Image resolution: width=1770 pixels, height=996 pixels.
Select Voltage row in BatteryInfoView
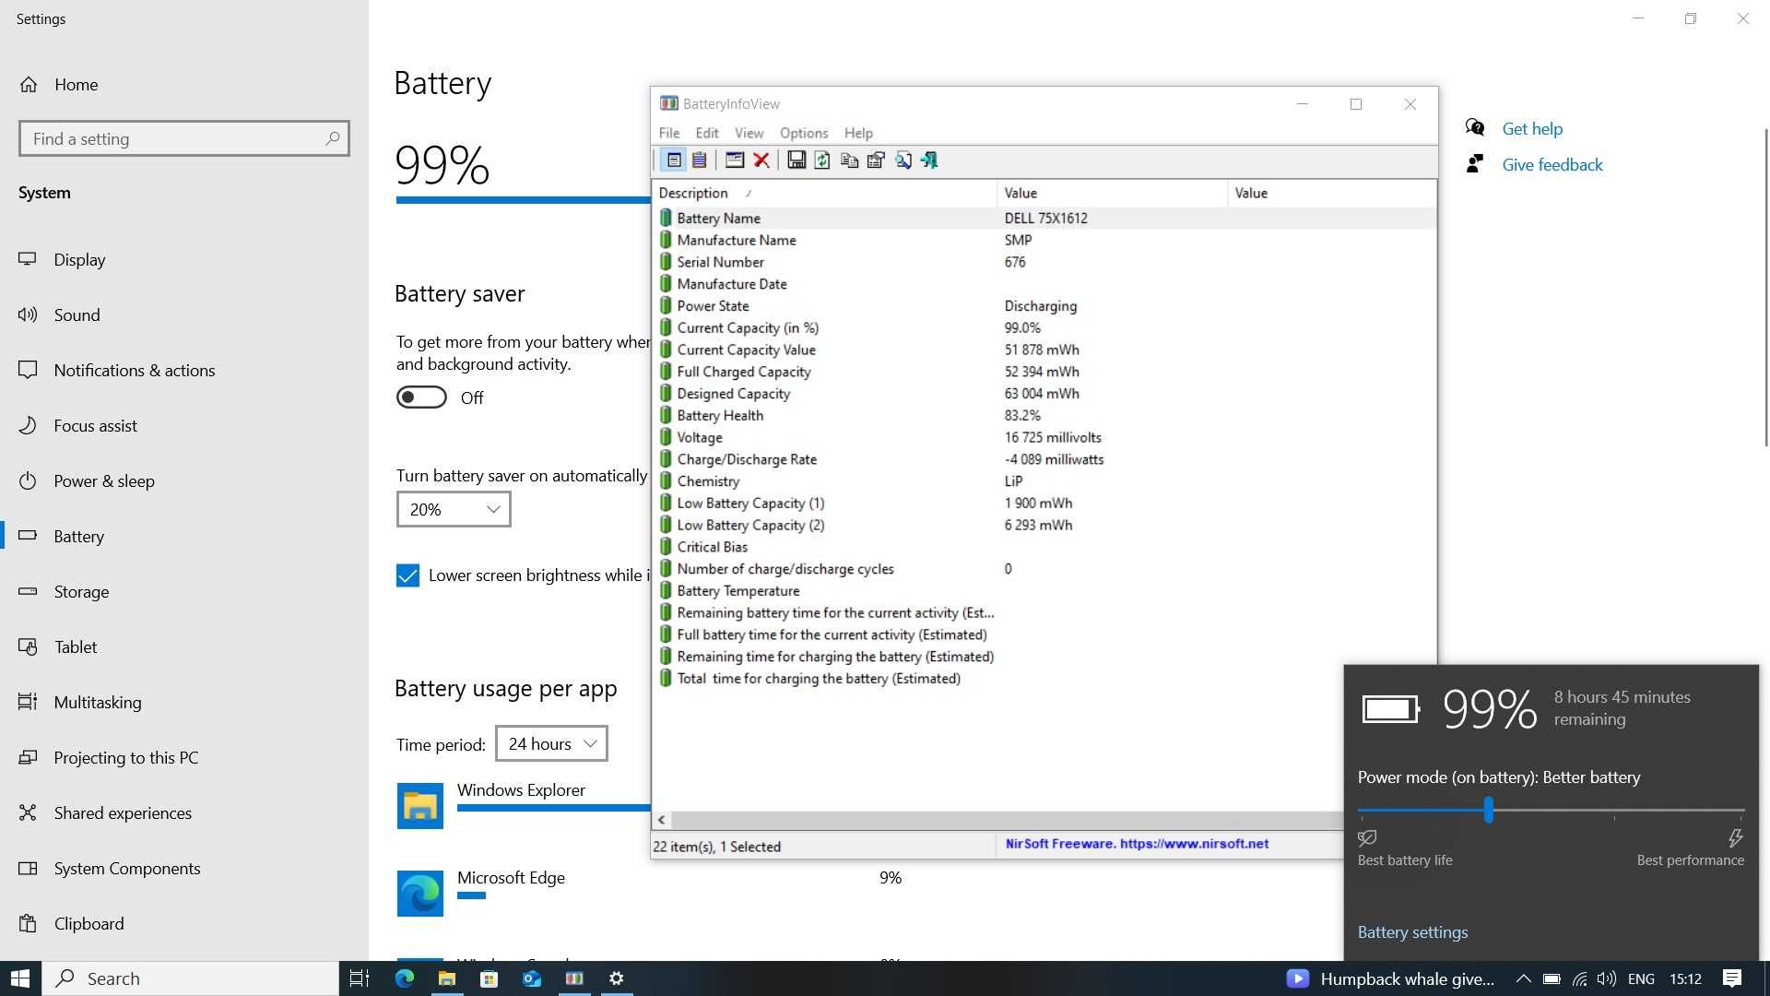tap(1044, 438)
